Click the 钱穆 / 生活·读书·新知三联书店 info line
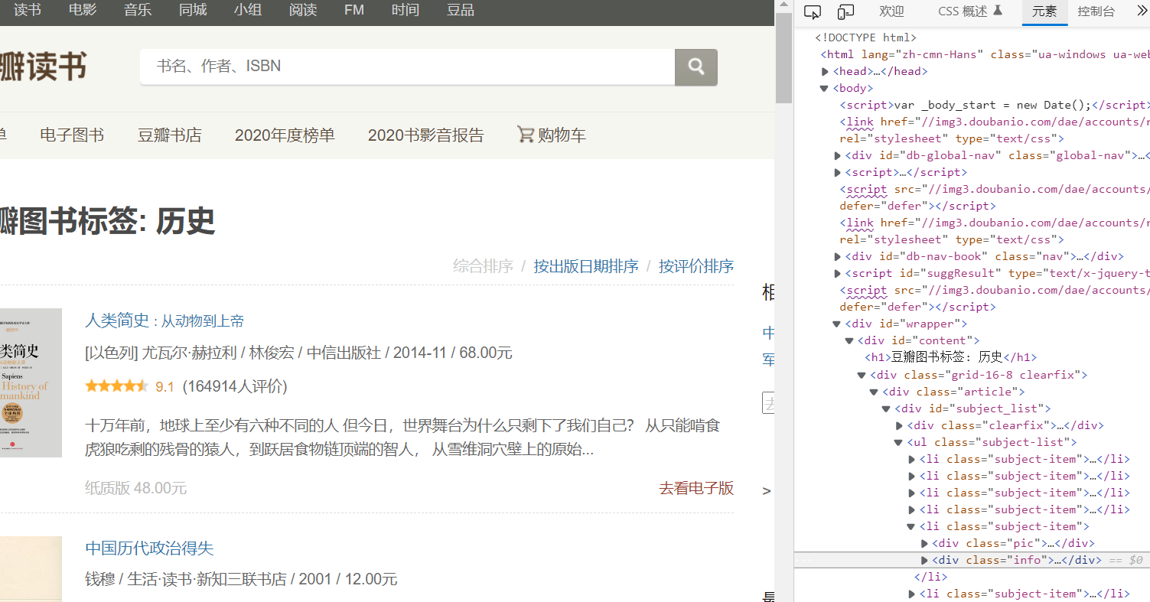Image resolution: width=1150 pixels, height=602 pixels. [241, 579]
